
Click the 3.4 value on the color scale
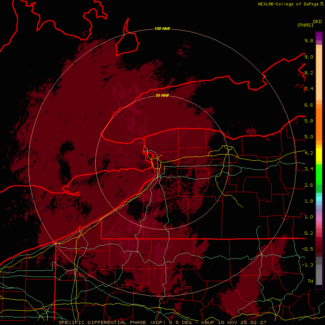[309, 169]
